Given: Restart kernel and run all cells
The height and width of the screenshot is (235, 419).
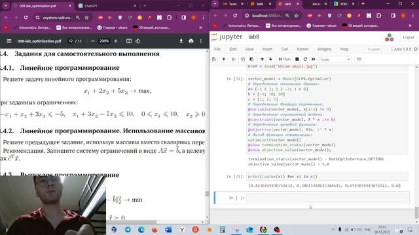Looking at the screenshot, I should click(x=314, y=59).
